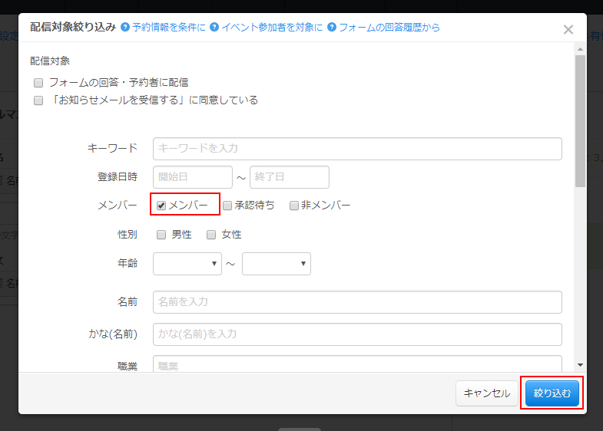Check 「お知らせメールを受信する」に同意している option
603x431 pixels.
coord(38,100)
